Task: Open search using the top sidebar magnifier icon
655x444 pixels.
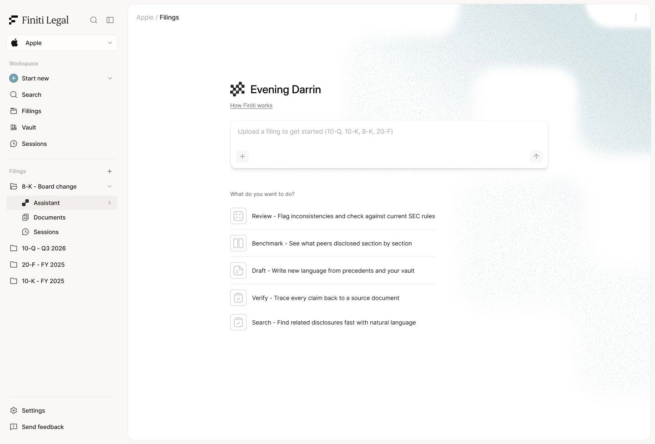Action: pos(94,20)
